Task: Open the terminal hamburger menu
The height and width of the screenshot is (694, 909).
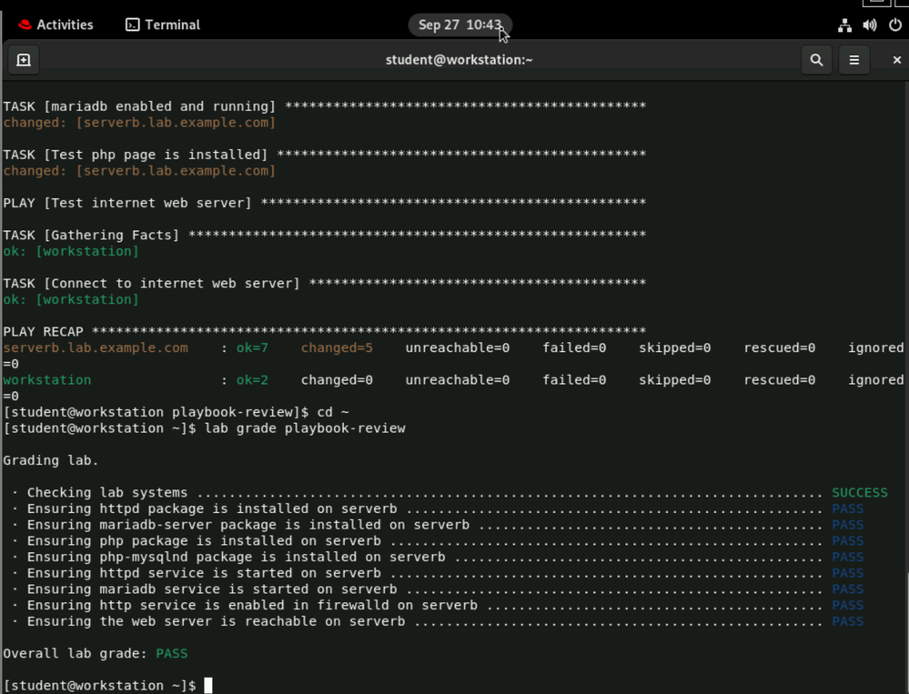Action: pyautogui.click(x=853, y=60)
